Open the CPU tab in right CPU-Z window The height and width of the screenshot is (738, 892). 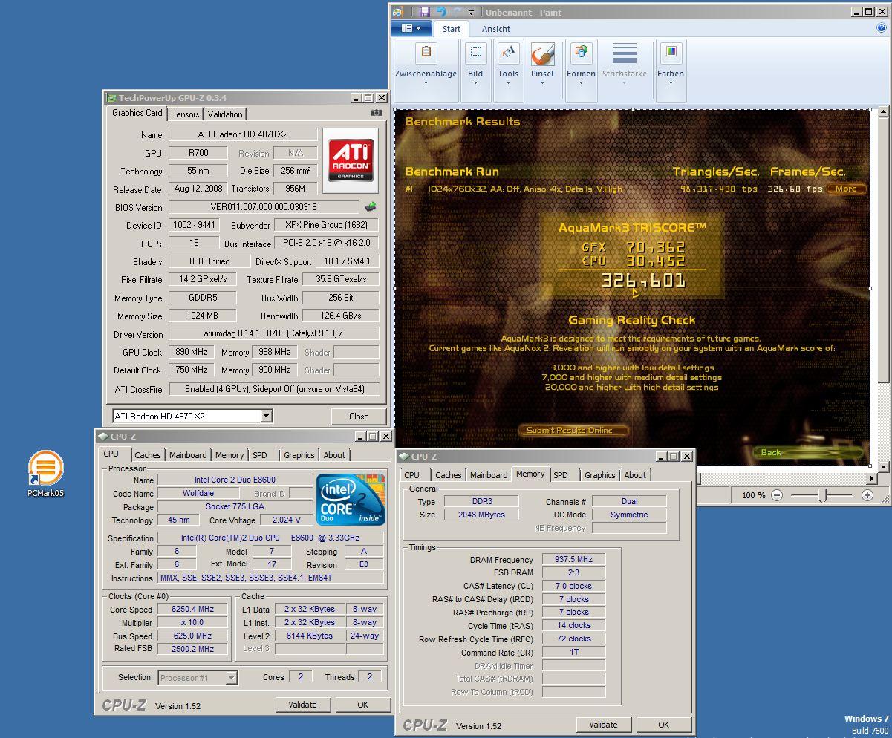click(x=412, y=475)
